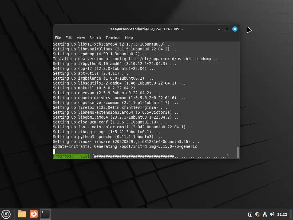Open the Edit menu in terminal

click(x=69, y=38)
